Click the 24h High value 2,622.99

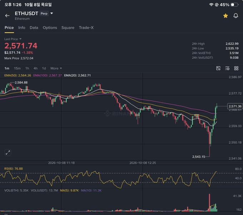232,44
